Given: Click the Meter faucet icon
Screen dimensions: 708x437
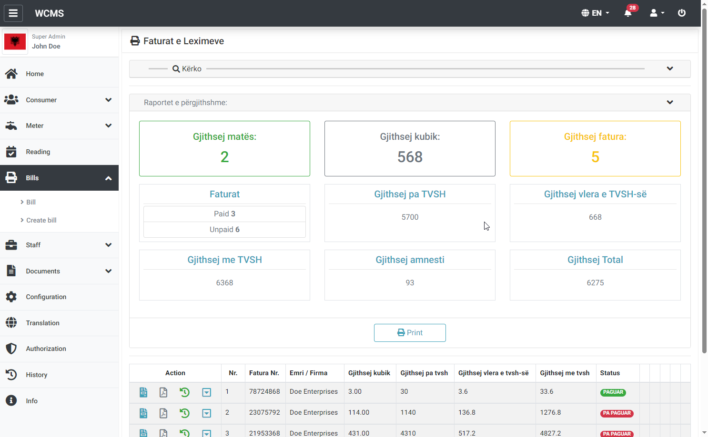Looking at the screenshot, I should pos(11,126).
